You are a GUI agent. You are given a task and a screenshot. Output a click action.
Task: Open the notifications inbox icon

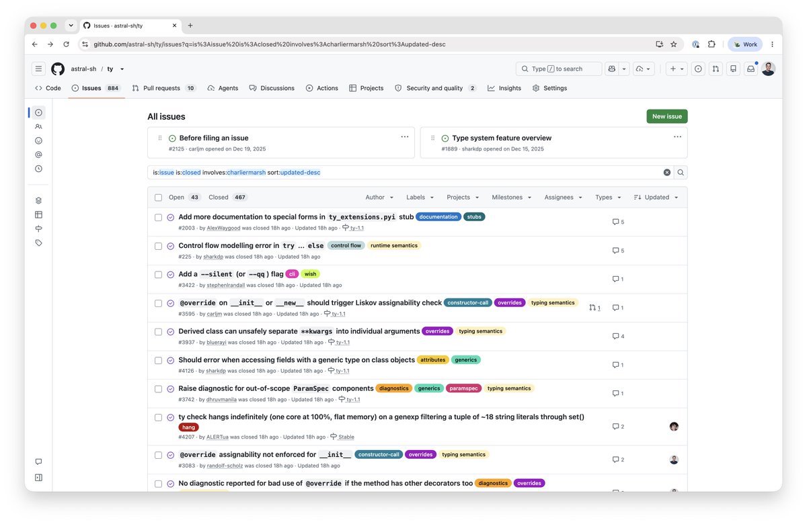click(x=751, y=69)
